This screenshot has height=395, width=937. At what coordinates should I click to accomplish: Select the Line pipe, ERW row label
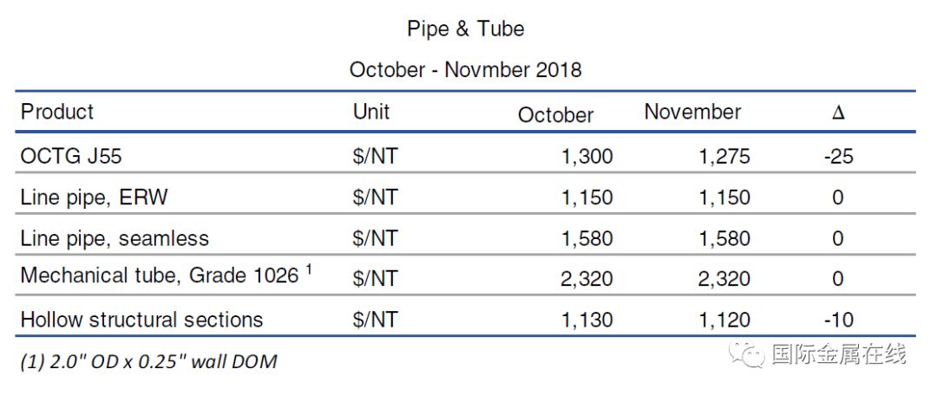pos(95,197)
